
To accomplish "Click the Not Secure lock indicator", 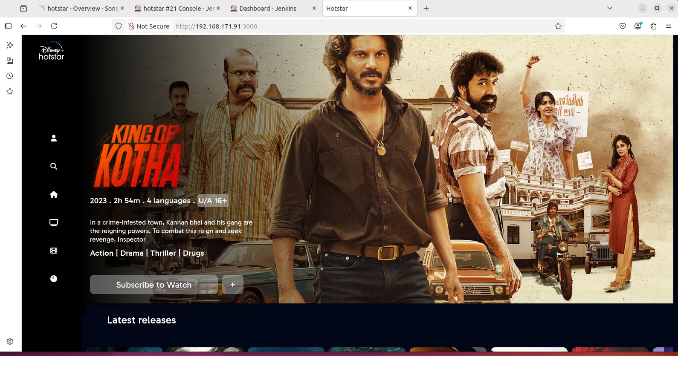I will [149, 26].
